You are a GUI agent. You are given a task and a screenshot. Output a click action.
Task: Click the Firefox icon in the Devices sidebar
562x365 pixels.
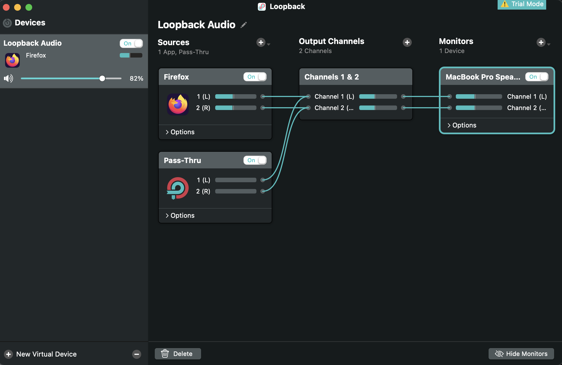pos(12,60)
